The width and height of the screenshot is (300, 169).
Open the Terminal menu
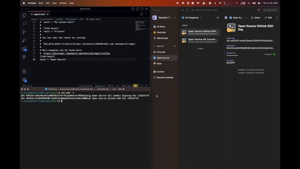click(x=32, y=3)
